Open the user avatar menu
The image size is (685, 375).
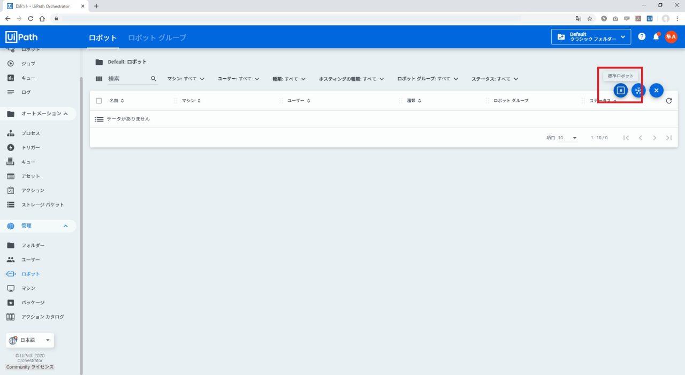click(x=671, y=37)
